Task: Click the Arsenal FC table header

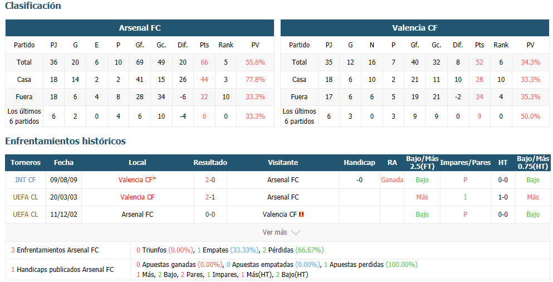Action: (140, 28)
